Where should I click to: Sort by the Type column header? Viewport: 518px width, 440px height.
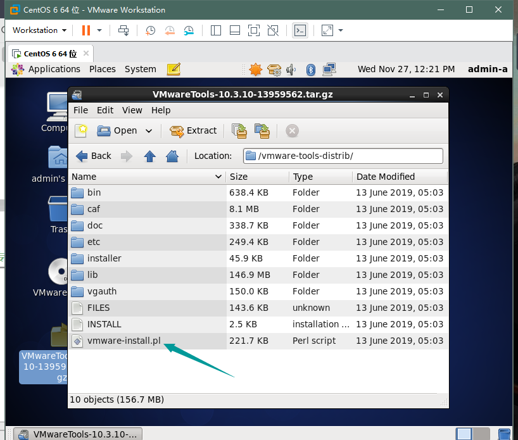(x=320, y=177)
